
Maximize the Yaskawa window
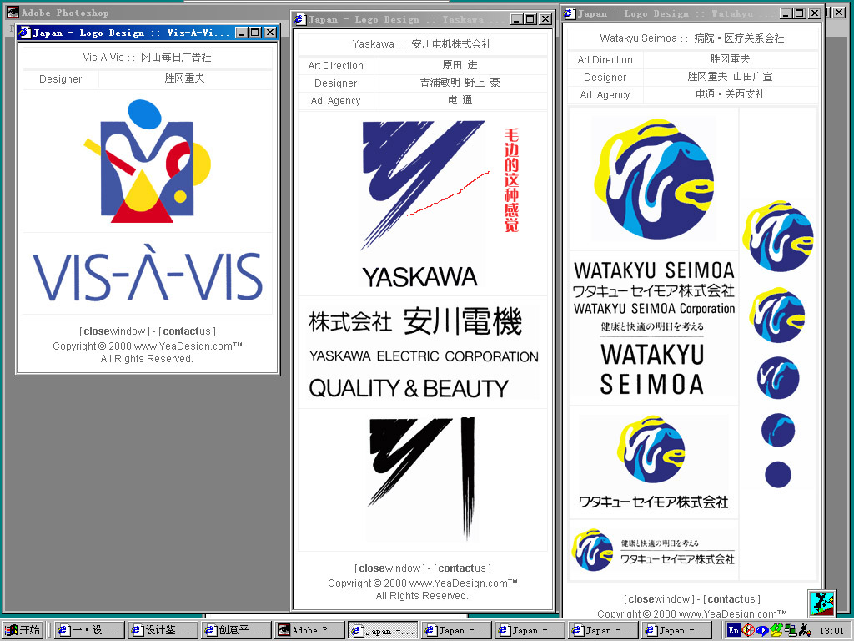pos(530,20)
